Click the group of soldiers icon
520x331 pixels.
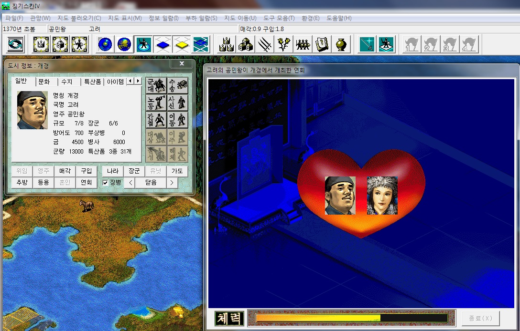[x=303, y=44]
